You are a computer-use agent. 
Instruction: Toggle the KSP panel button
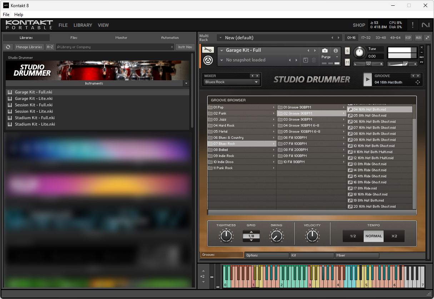click(x=408, y=37)
